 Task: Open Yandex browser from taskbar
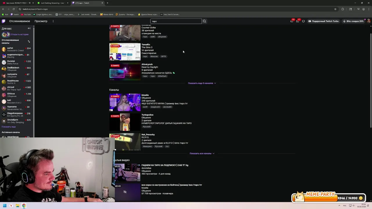(x=11, y=206)
